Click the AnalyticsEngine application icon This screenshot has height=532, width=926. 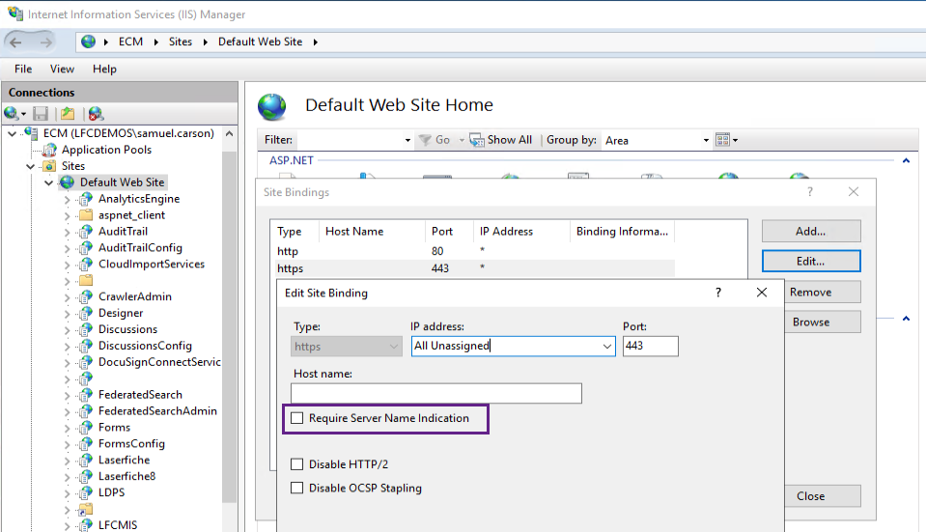click(86, 199)
